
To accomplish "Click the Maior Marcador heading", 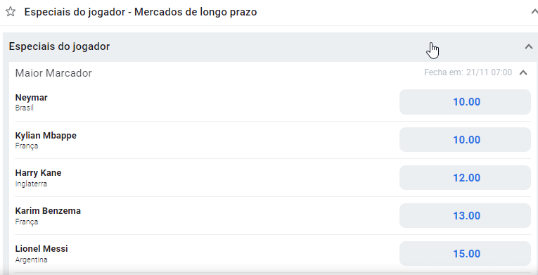I will [53, 73].
